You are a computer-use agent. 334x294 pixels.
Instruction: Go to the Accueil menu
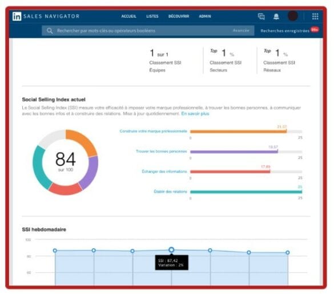tap(128, 16)
